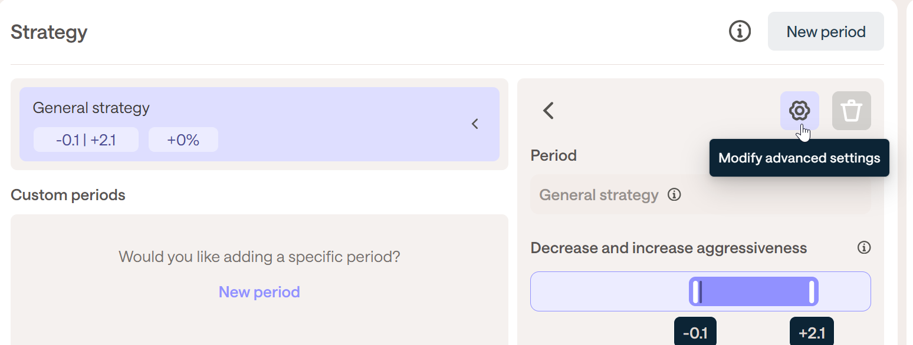Screen dimensions: 913x345
Task: Click the trash delete icon
Action: (851, 111)
